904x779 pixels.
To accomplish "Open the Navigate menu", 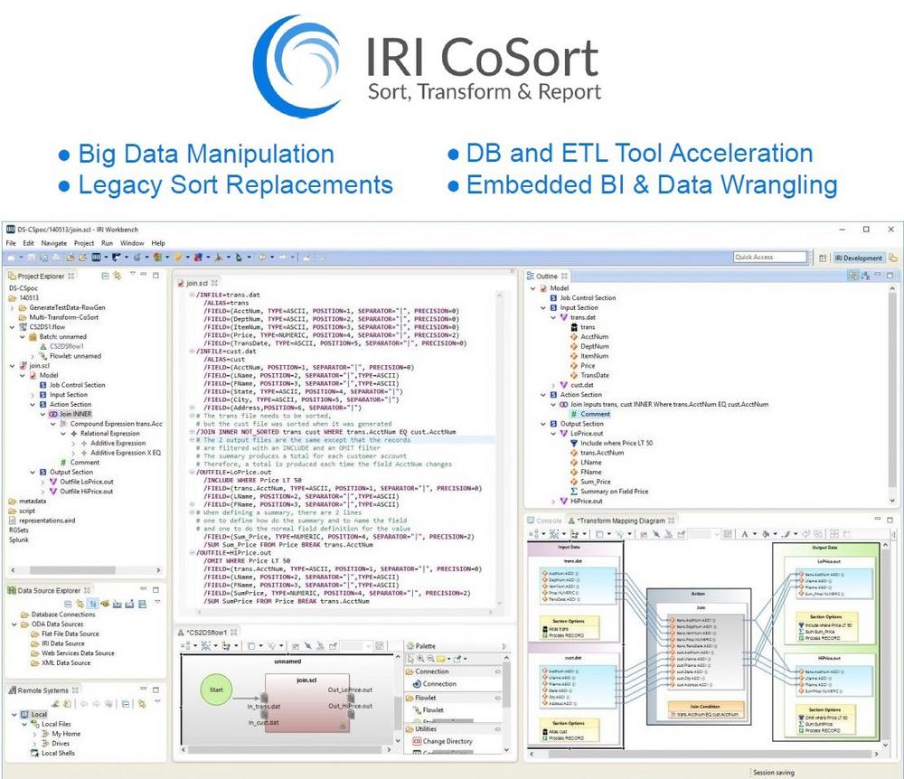I will 53,243.
